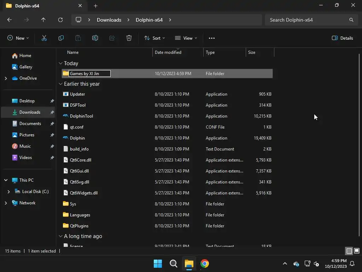
Task: Open the See more three-dots menu
Action: pos(212,38)
